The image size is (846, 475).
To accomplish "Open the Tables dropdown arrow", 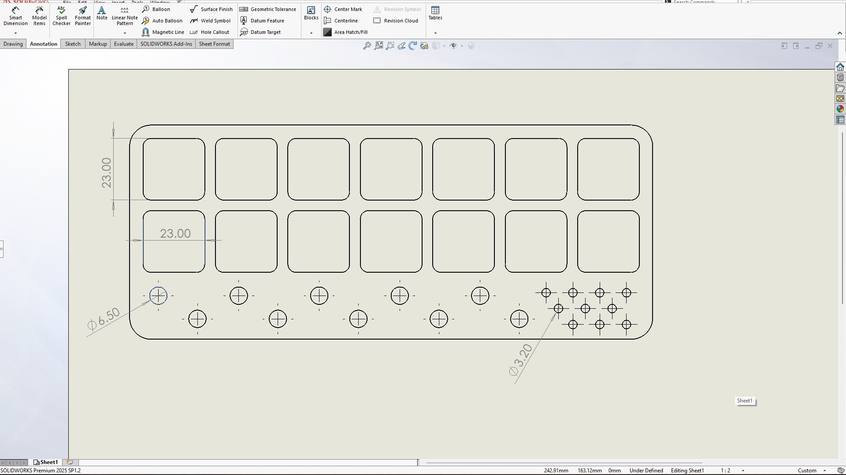I will (435, 33).
